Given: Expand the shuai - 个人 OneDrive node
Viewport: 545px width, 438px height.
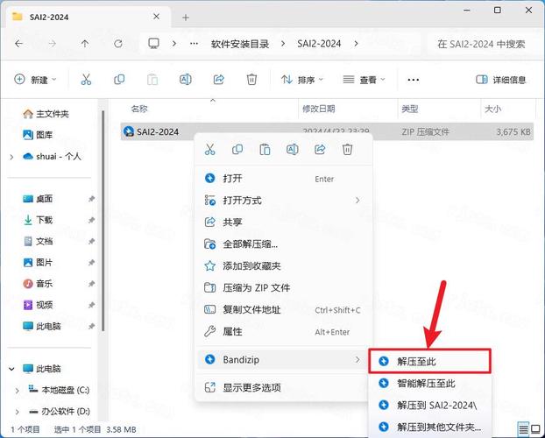Looking at the screenshot, I should pyautogui.click(x=11, y=157).
